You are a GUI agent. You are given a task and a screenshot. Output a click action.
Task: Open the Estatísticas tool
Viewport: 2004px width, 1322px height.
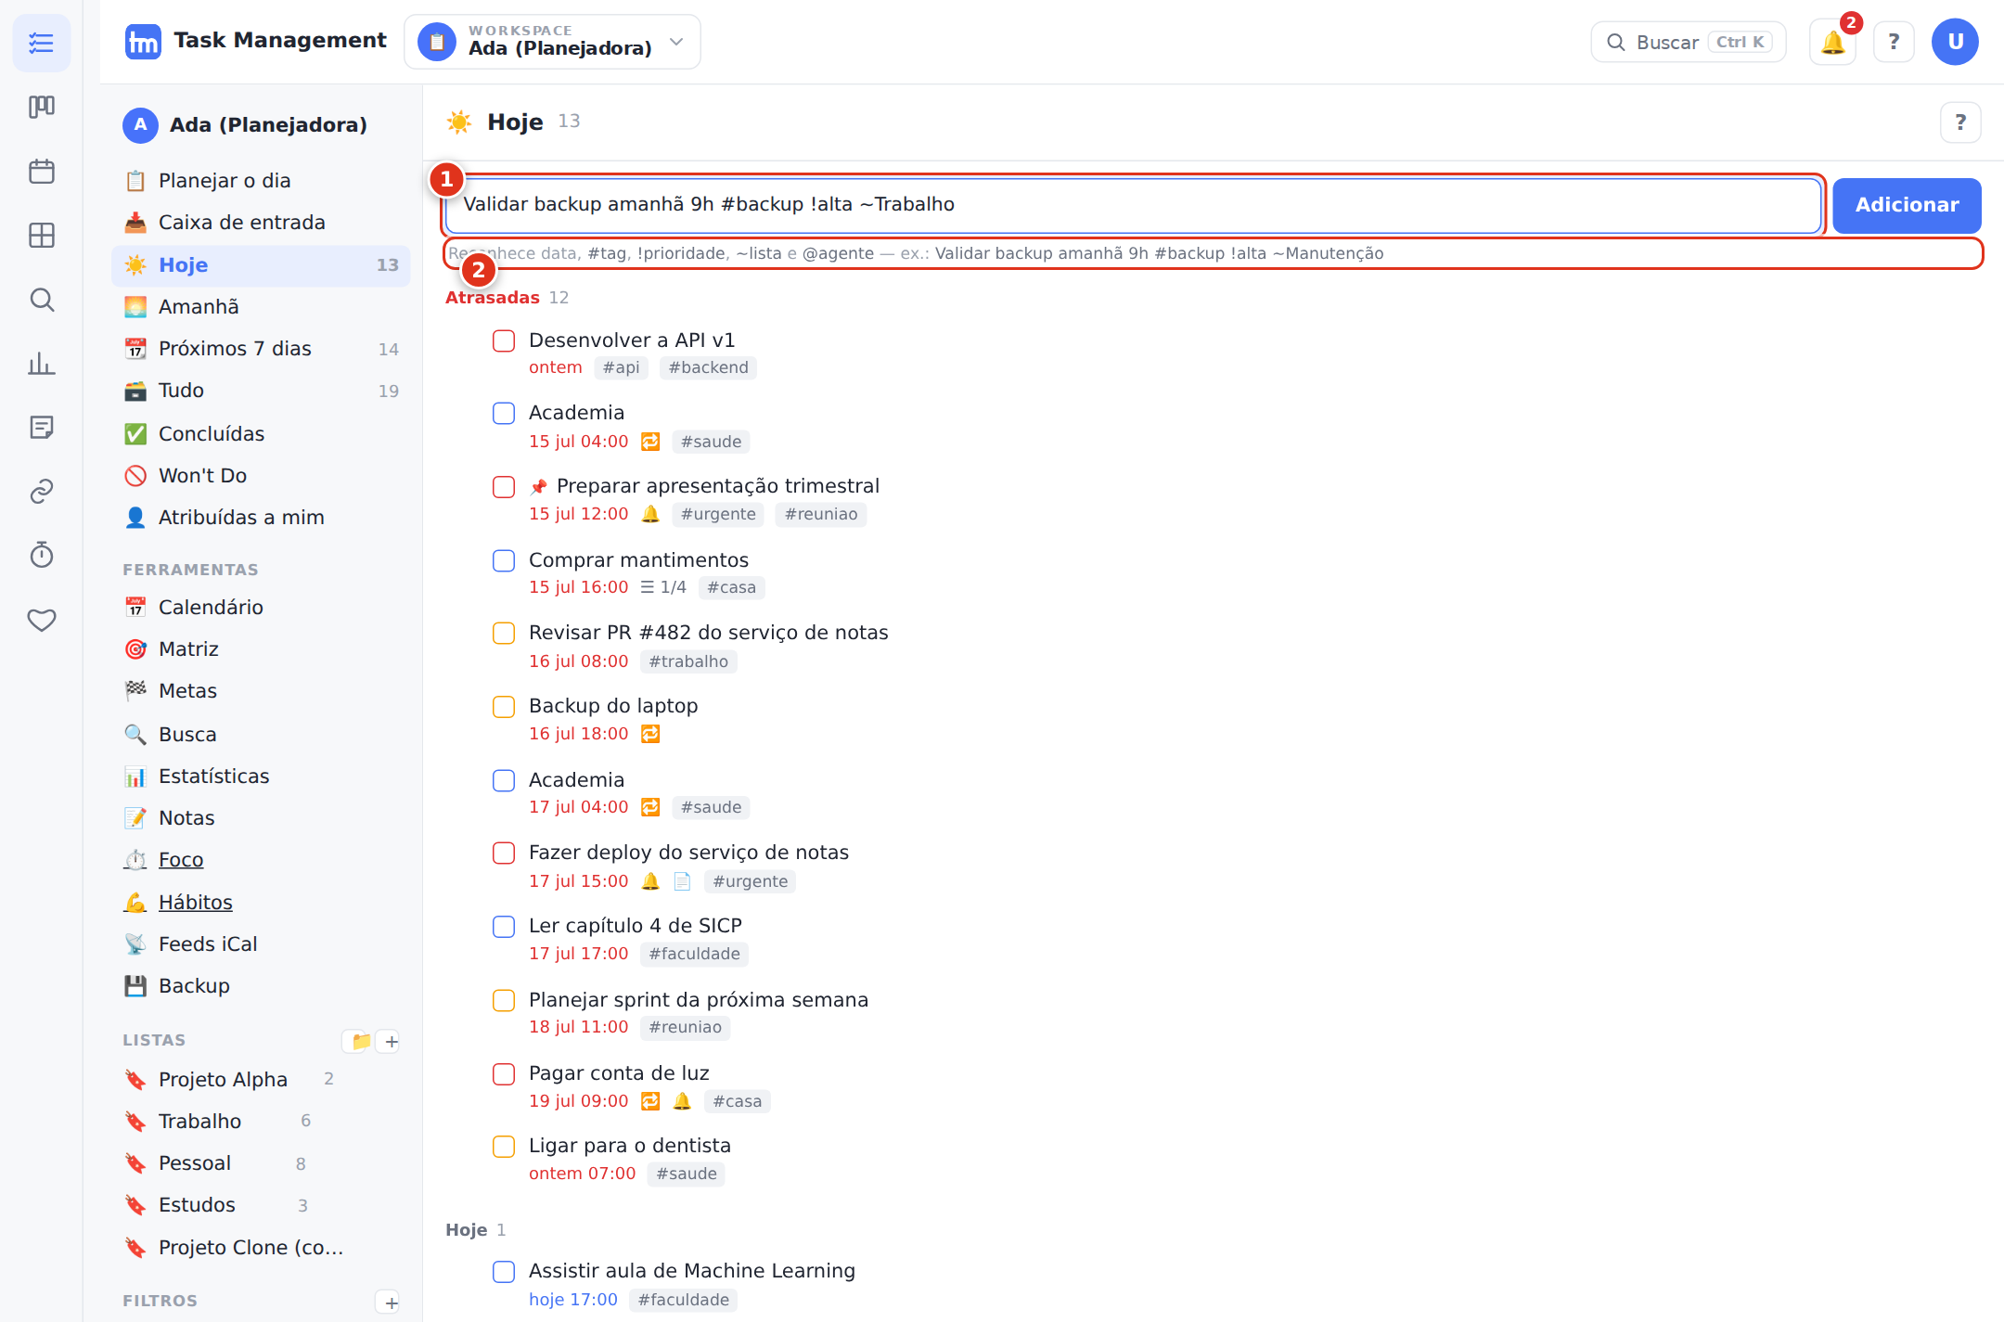point(261,777)
